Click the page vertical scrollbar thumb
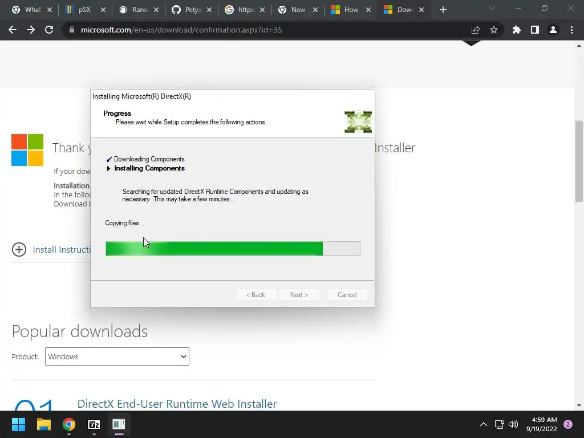 pyautogui.click(x=579, y=161)
